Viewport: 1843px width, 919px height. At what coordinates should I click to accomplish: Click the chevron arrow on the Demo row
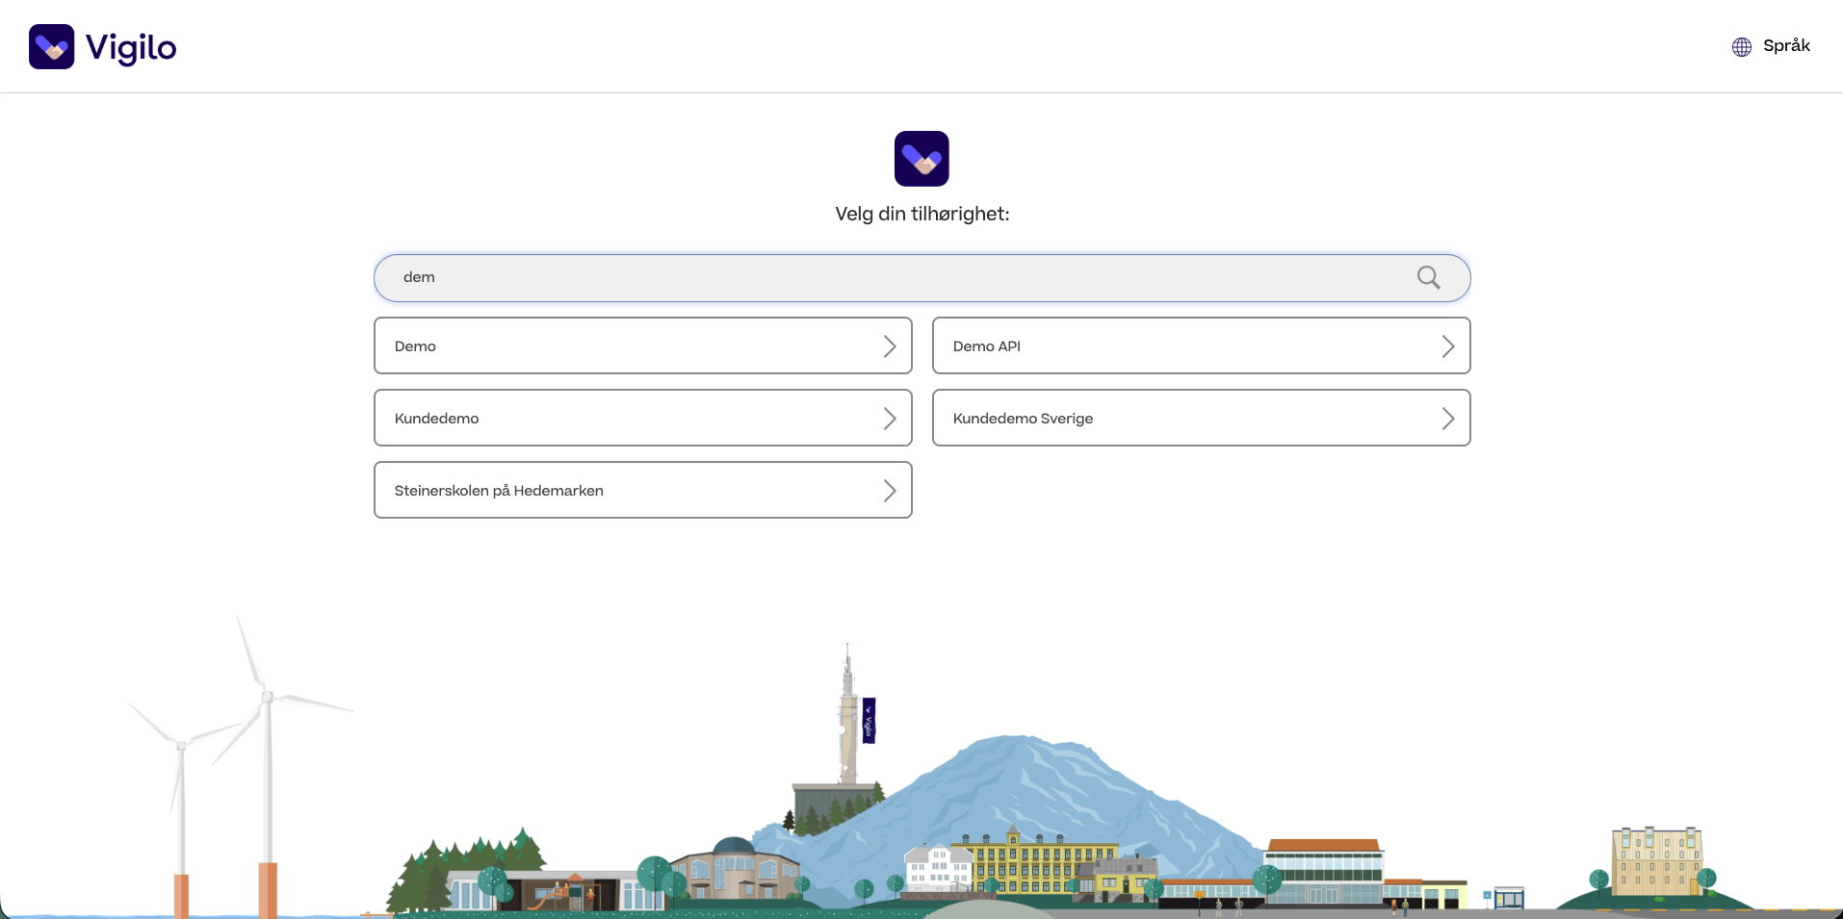coord(890,346)
